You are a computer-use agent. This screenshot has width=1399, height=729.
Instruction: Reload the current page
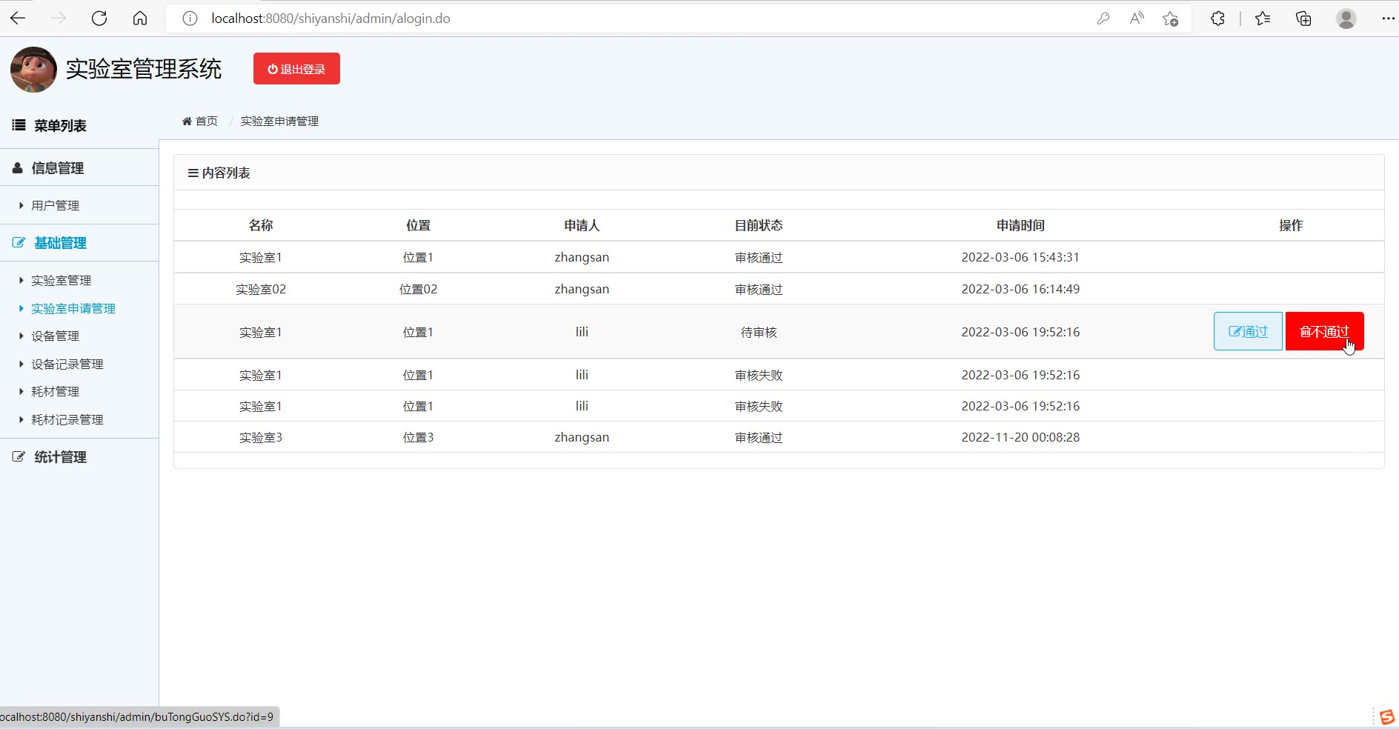coord(99,19)
